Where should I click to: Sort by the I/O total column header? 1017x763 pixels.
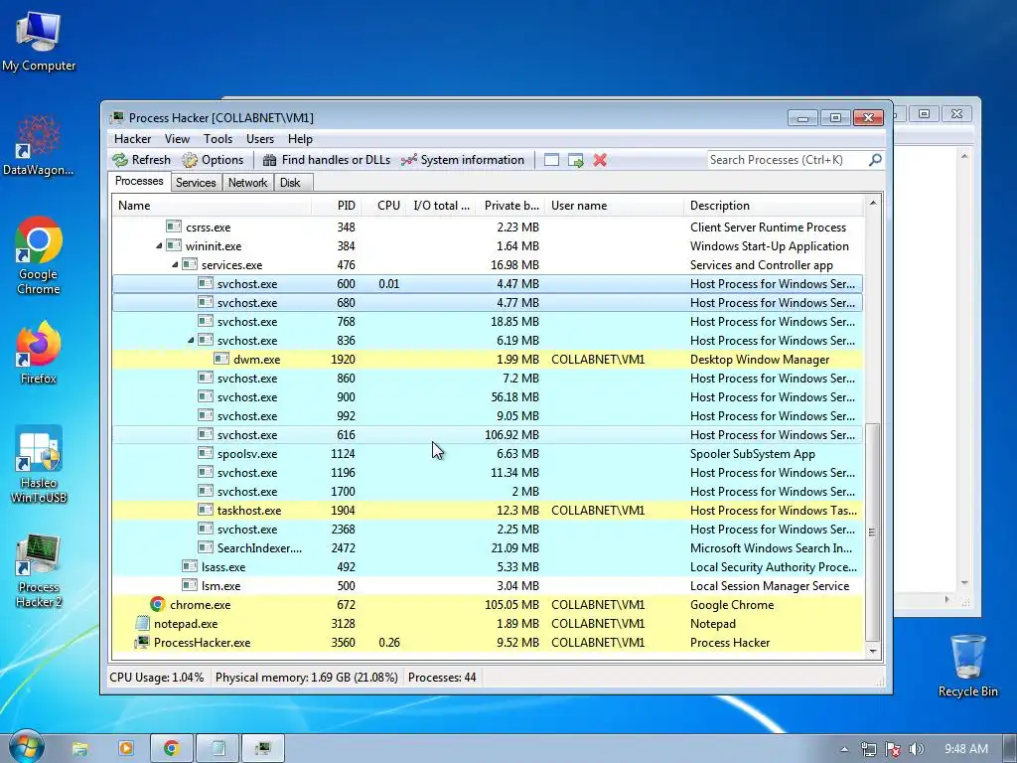click(441, 206)
